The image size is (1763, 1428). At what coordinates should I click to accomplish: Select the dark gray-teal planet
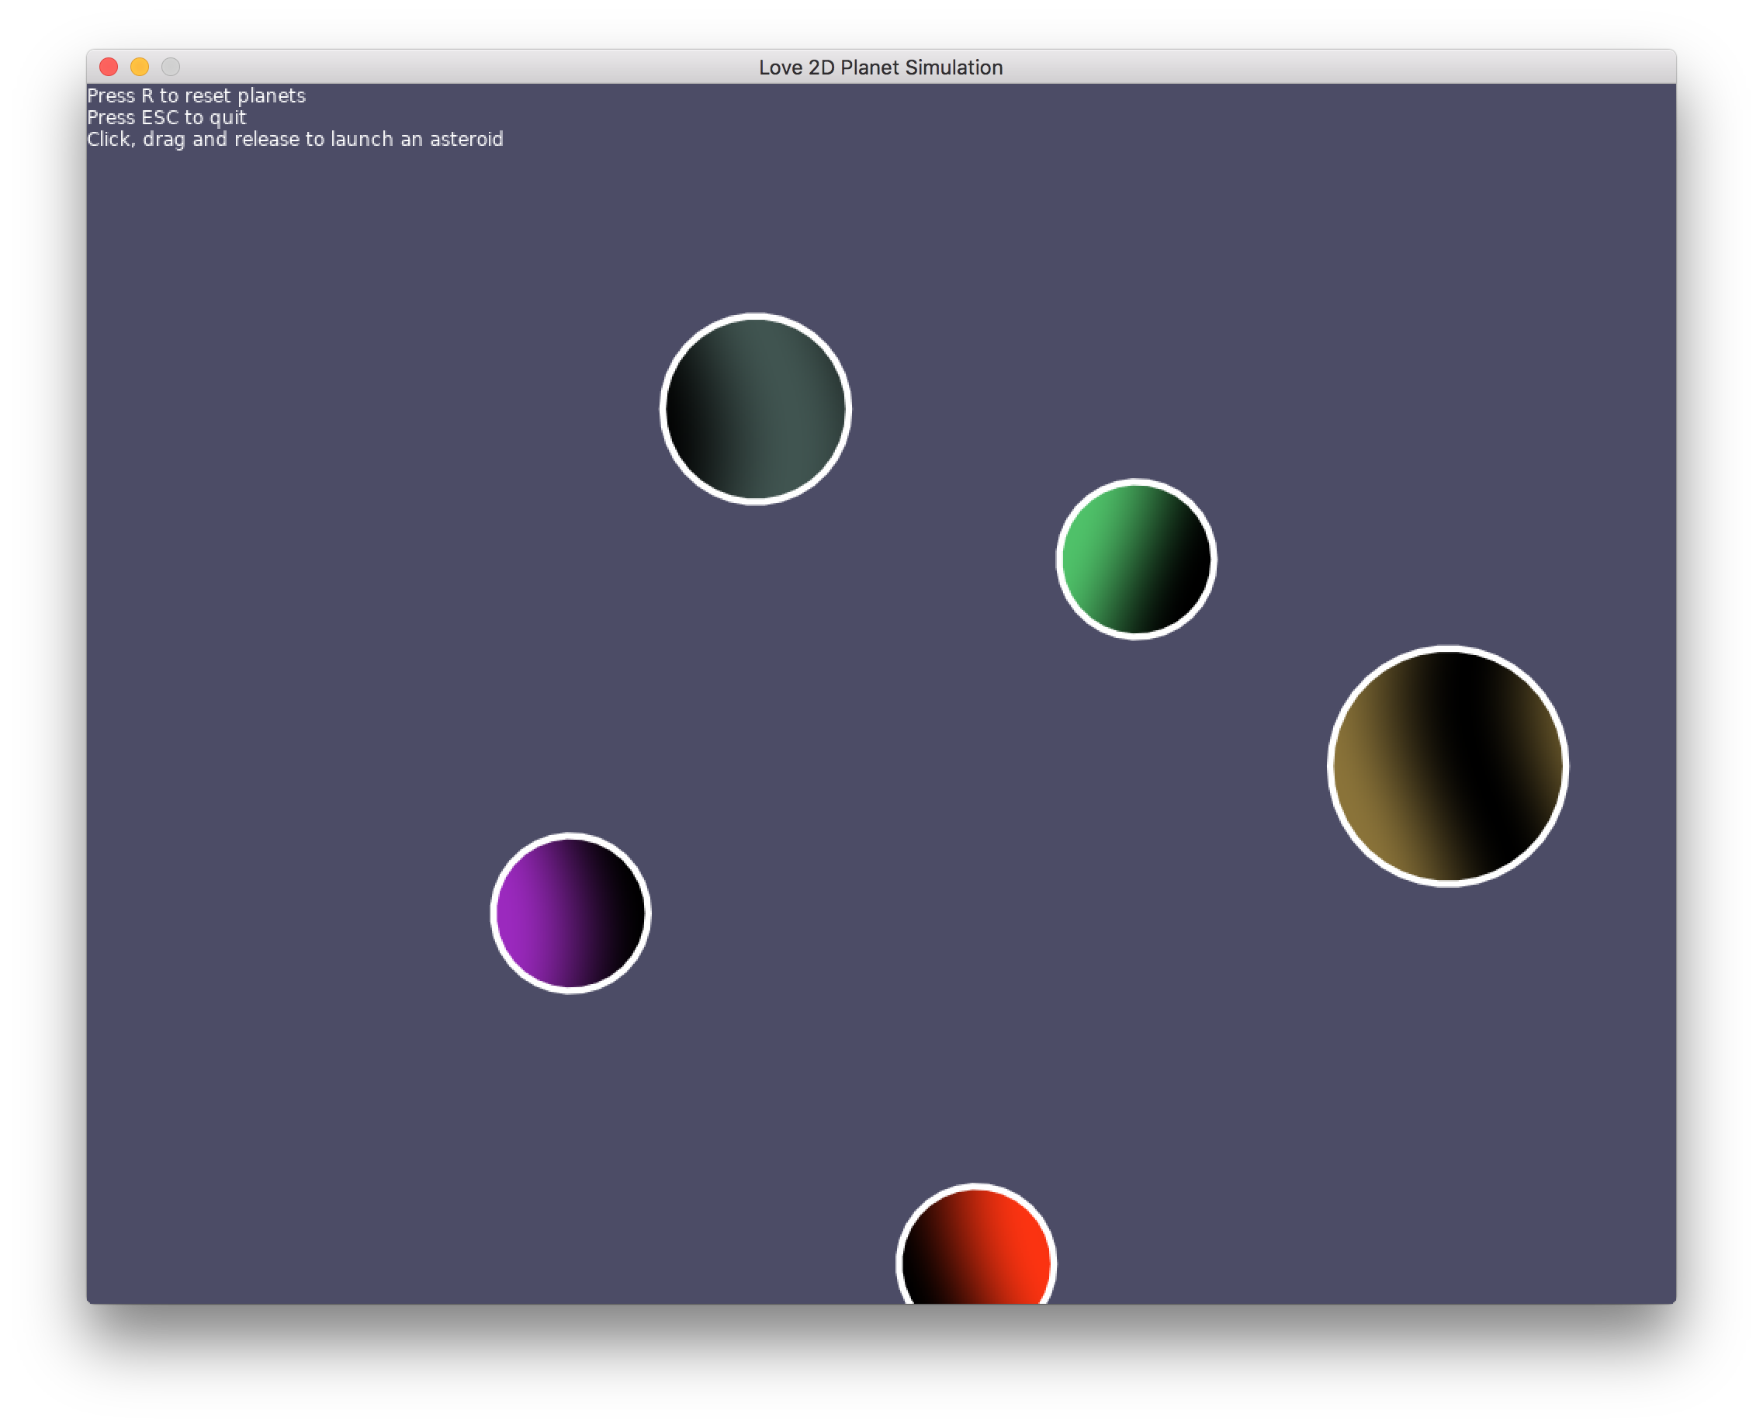click(755, 409)
